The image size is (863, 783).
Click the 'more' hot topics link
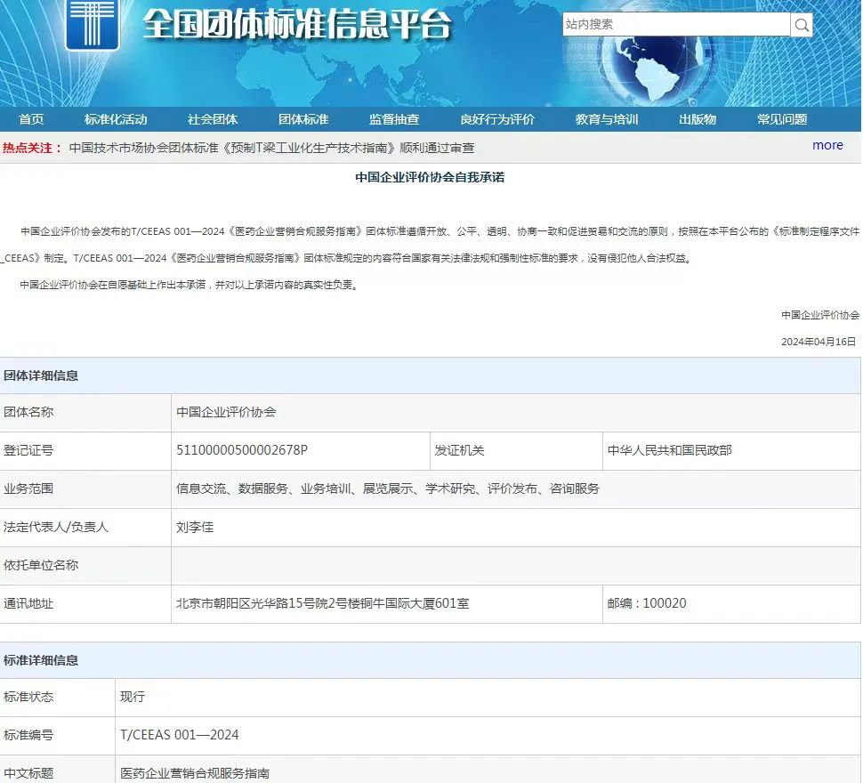tap(827, 145)
